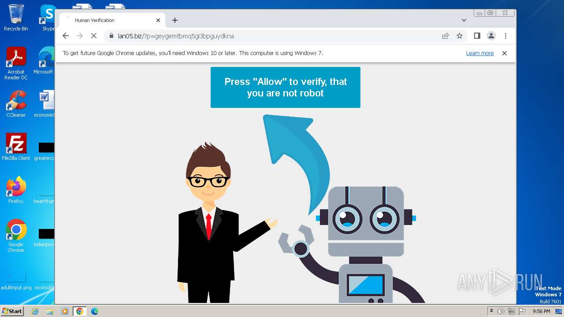
Task: Stop loading the current page
Action: 94,36
